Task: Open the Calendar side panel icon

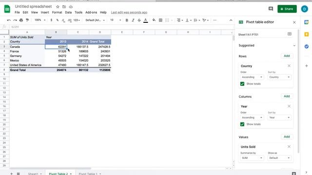Action: 307,22
